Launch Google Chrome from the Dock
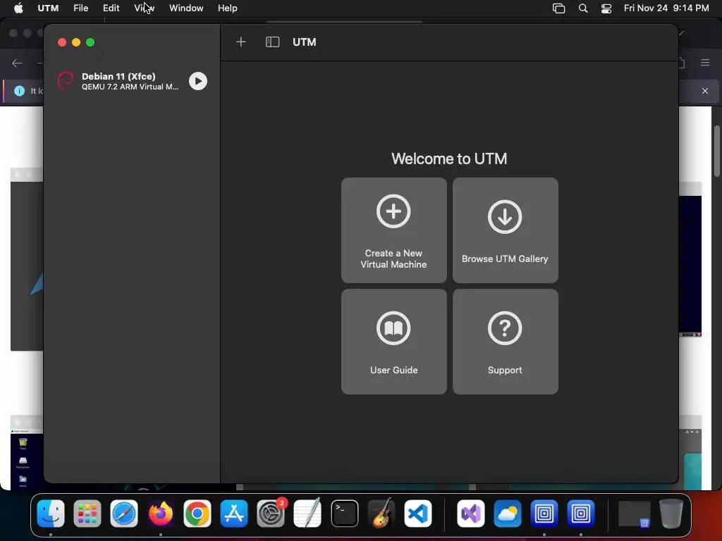The height and width of the screenshot is (541, 722). point(197,514)
